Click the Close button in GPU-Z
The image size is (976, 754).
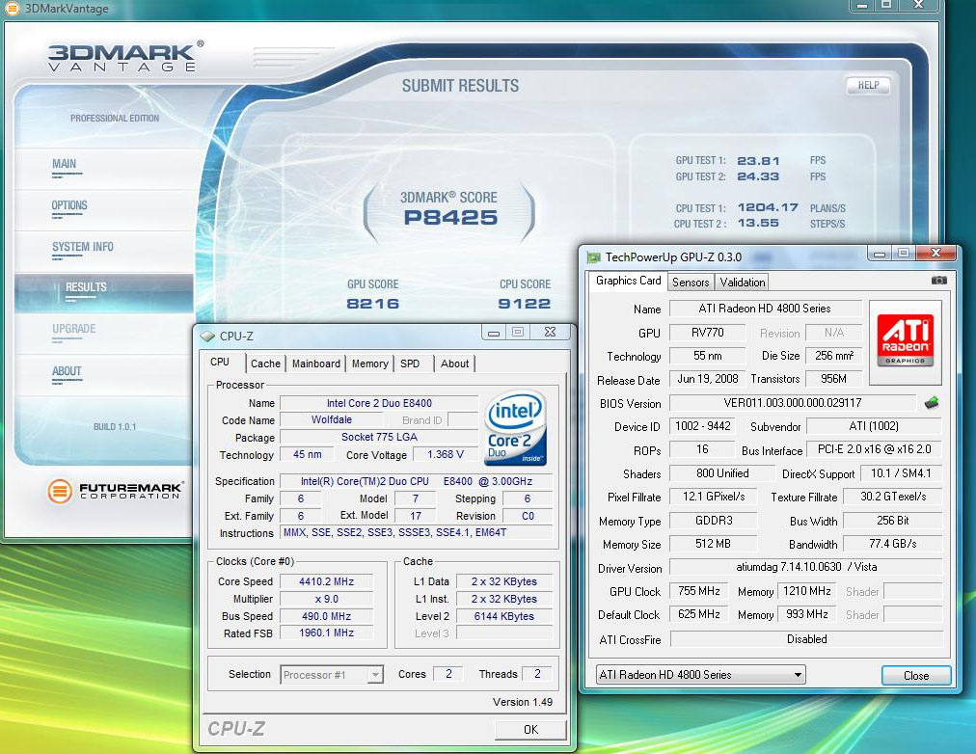(915, 676)
